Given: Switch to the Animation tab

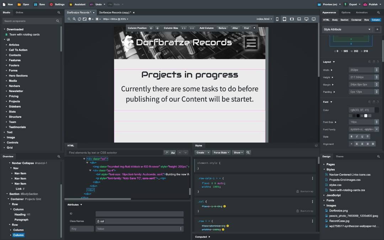Looking at the screenshot, I should point(362,12).
